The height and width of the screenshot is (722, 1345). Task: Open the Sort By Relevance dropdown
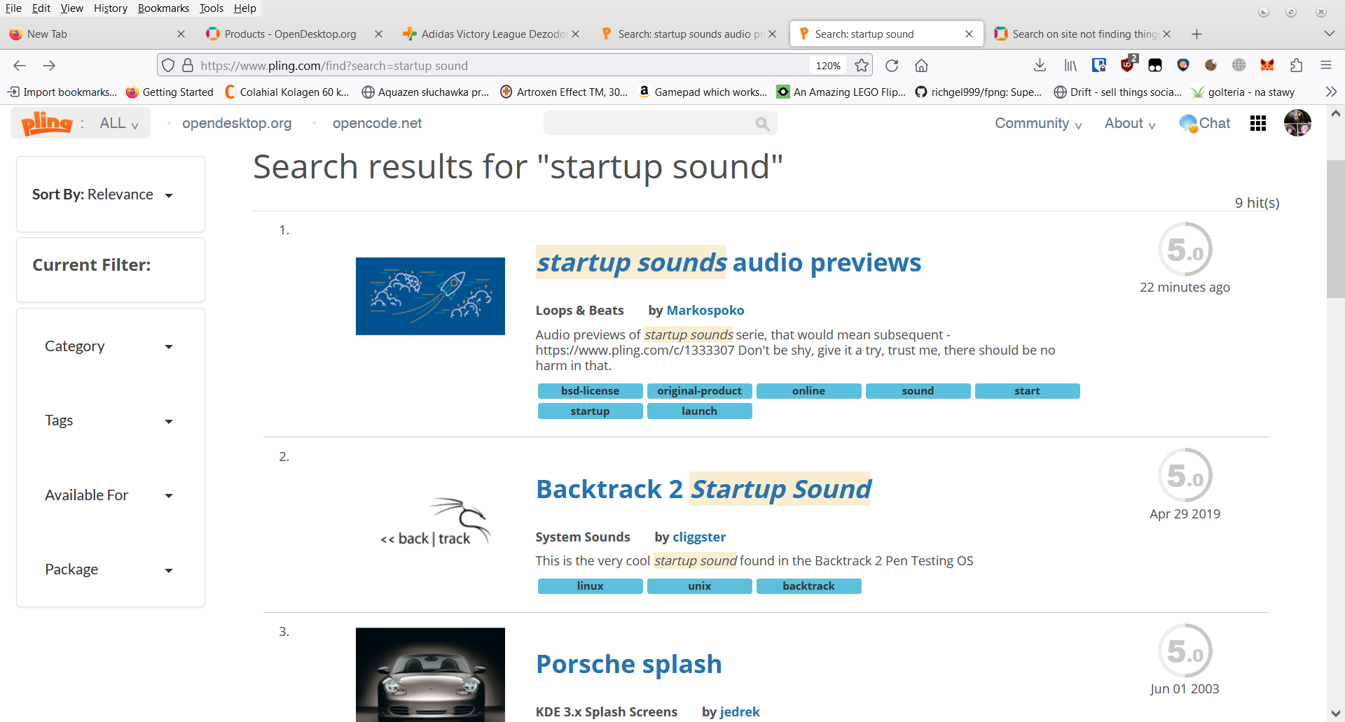coord(103,194)
